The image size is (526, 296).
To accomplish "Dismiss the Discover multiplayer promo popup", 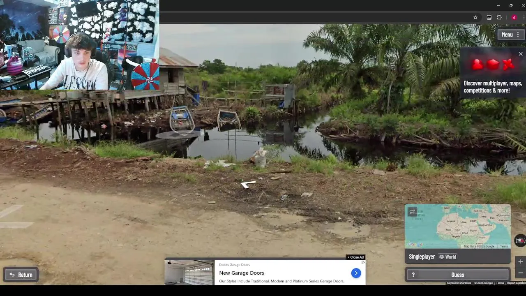I will (521, 54).
